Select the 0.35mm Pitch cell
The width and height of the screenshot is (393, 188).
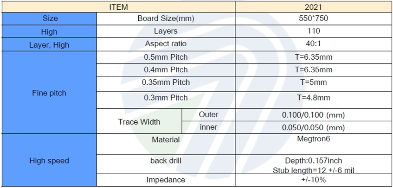point(166,82)
